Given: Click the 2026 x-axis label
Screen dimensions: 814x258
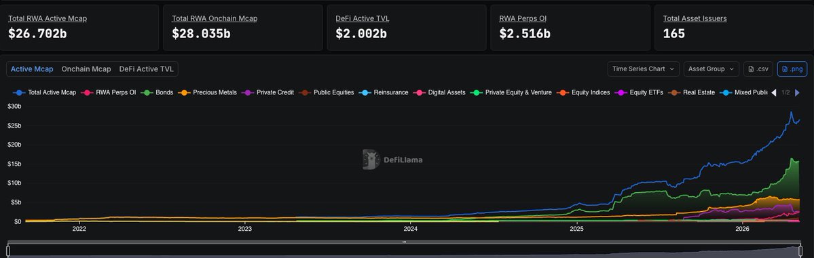Looking at the screenshot, I should click(743, 228).
